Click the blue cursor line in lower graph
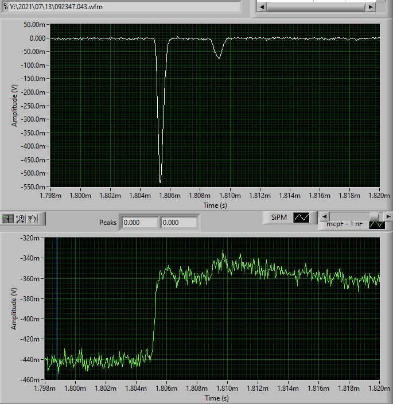Screen dimensions: 393x404 [x=57, y=308]
